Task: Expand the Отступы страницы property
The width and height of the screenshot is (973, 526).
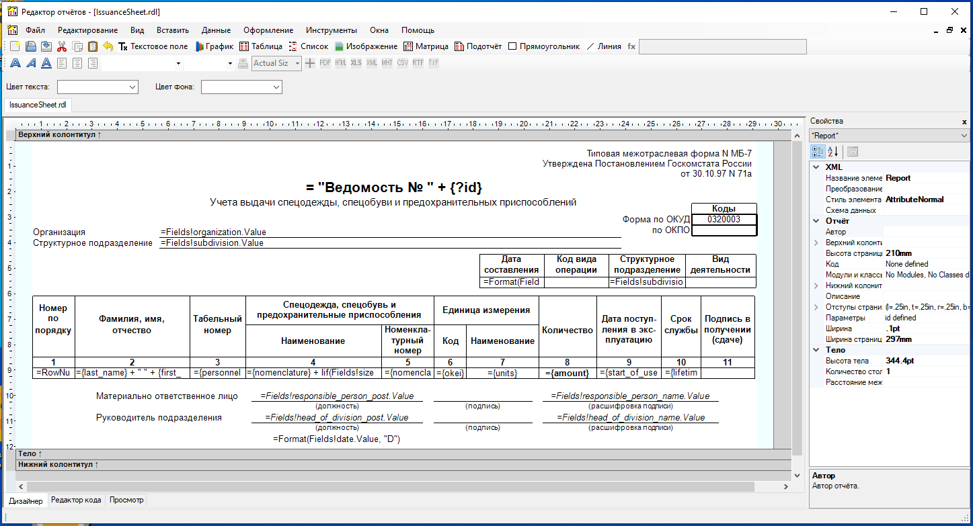Action: (816, 307)
